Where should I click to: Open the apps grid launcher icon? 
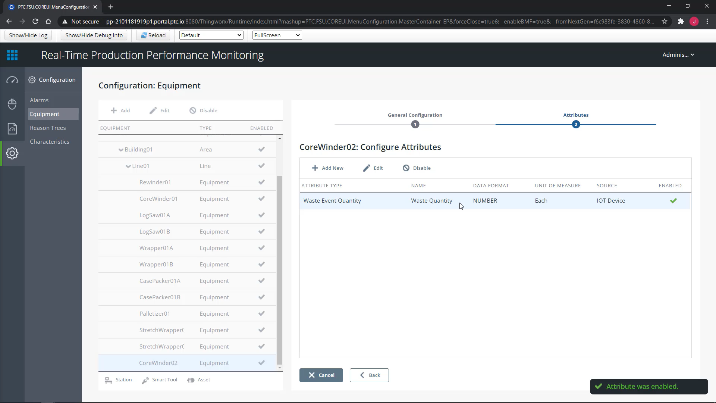click(x=12, y=55)
